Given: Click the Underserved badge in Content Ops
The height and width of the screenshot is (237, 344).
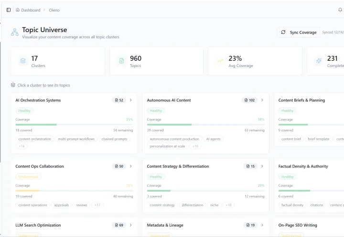Looking at the screenshot, I should [x=28, y=177].
